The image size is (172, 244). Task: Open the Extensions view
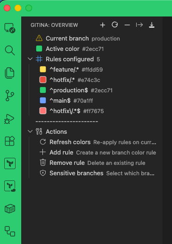(x=10, y=141)
